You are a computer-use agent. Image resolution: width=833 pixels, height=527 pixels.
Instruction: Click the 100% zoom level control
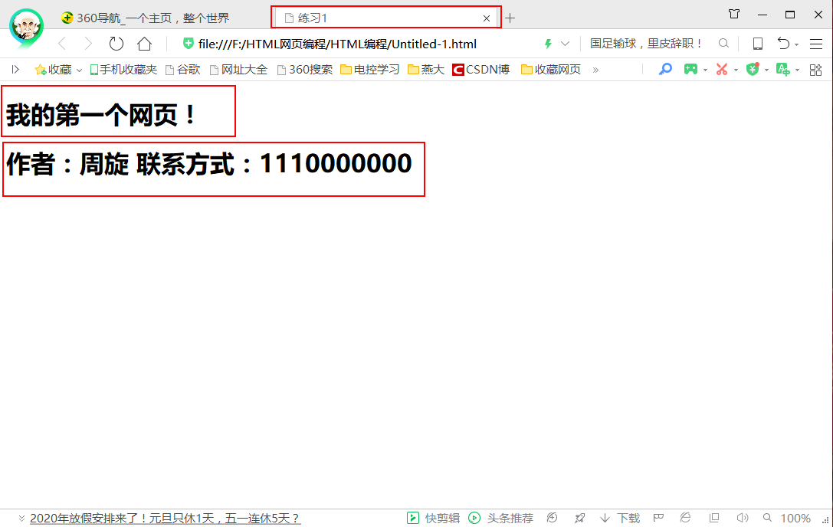795,517
